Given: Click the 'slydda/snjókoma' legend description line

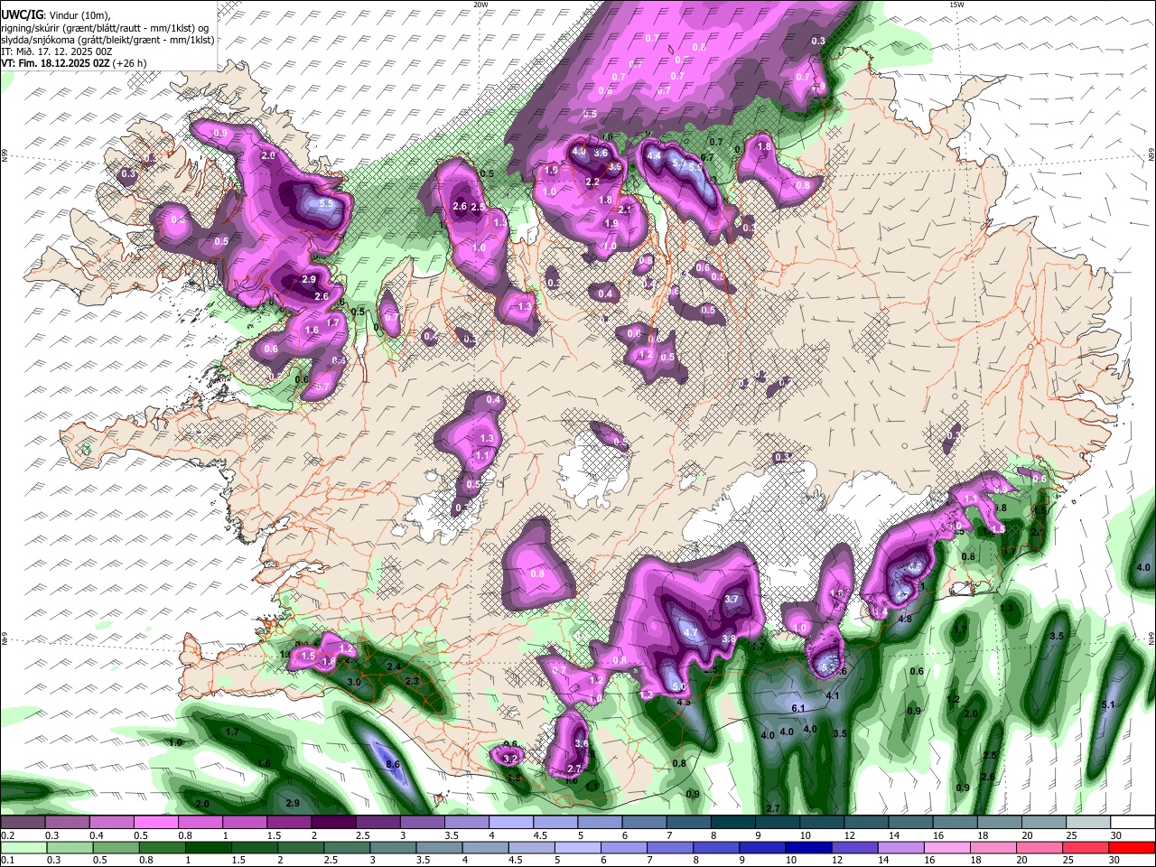Looking at the screenshot, I should pos(107,40).
